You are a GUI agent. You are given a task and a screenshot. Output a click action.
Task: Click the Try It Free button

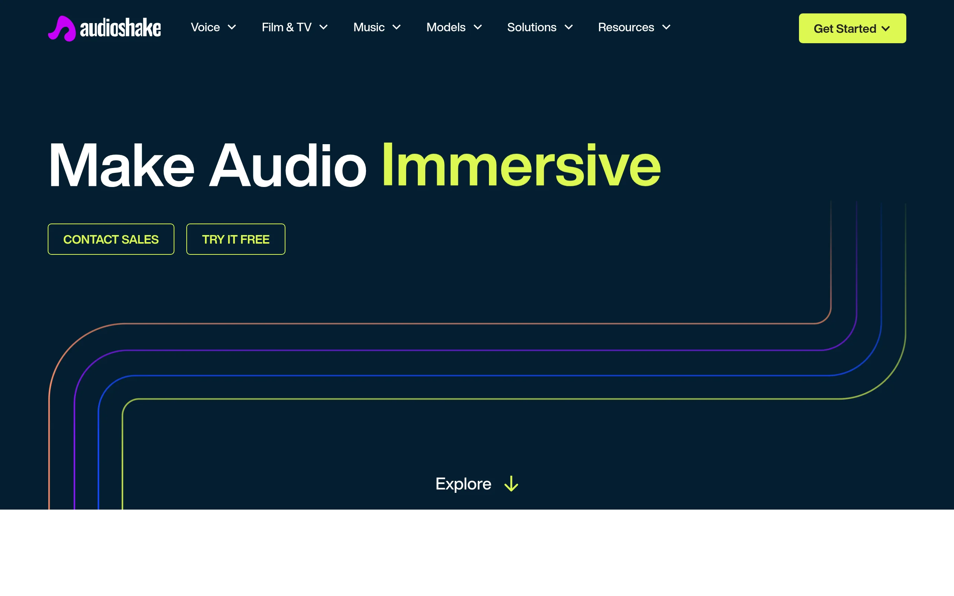[236, 239]
